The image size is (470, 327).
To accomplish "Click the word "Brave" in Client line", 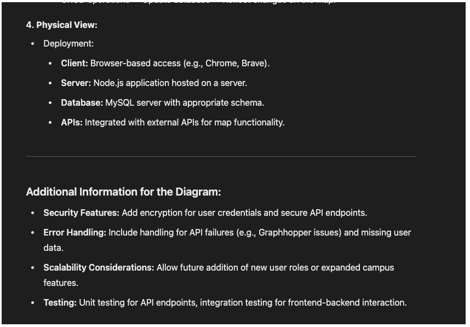I will 253,64.
